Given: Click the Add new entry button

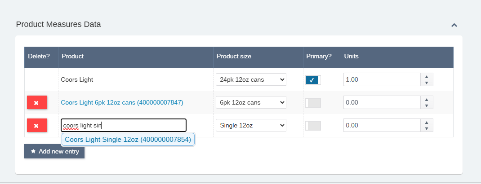Looking at the screenshot, I should point(54,151).
